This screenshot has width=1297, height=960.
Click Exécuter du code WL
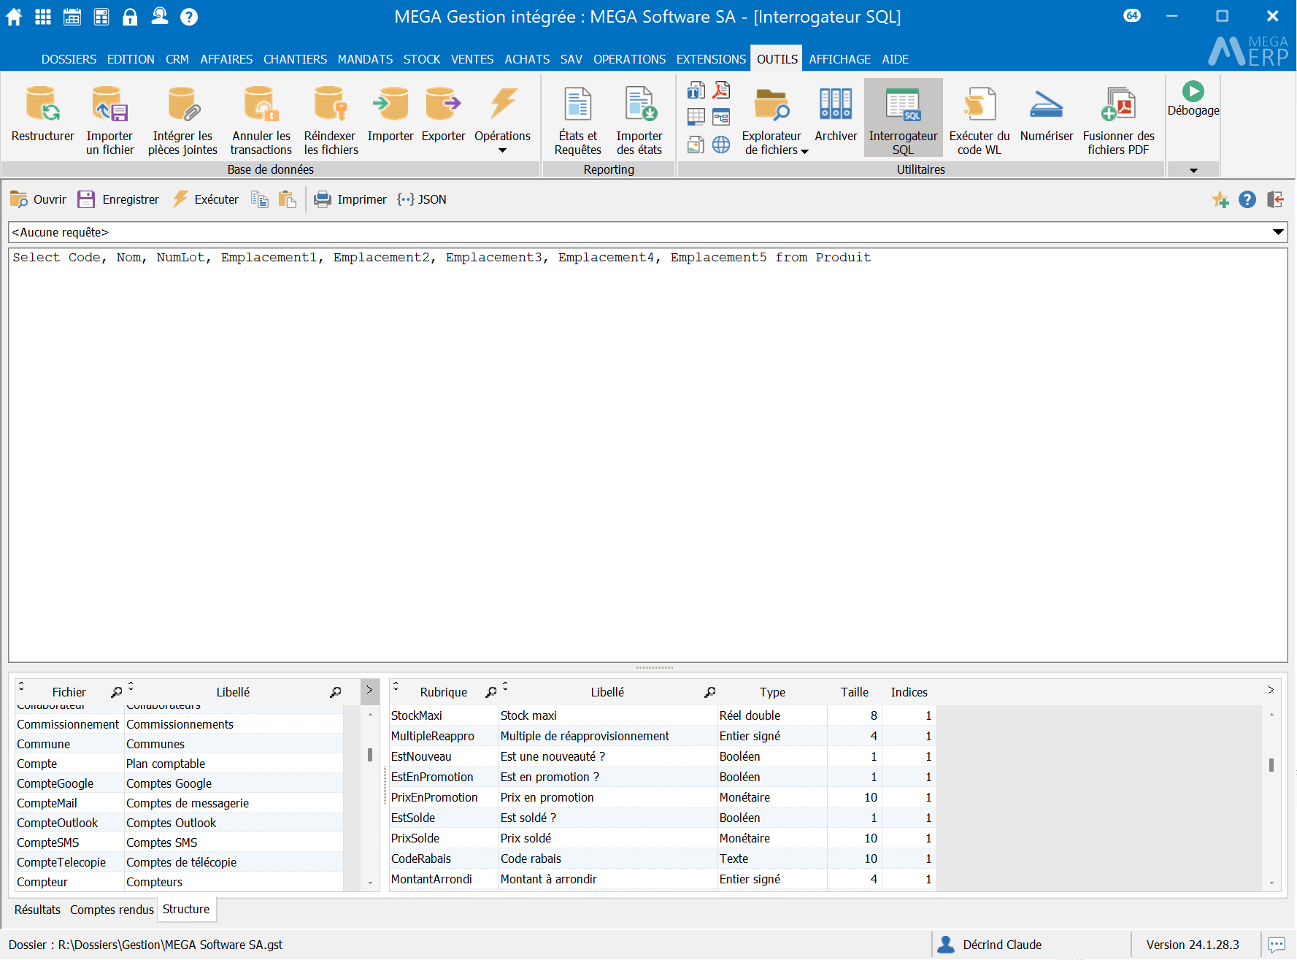[980, 120]
